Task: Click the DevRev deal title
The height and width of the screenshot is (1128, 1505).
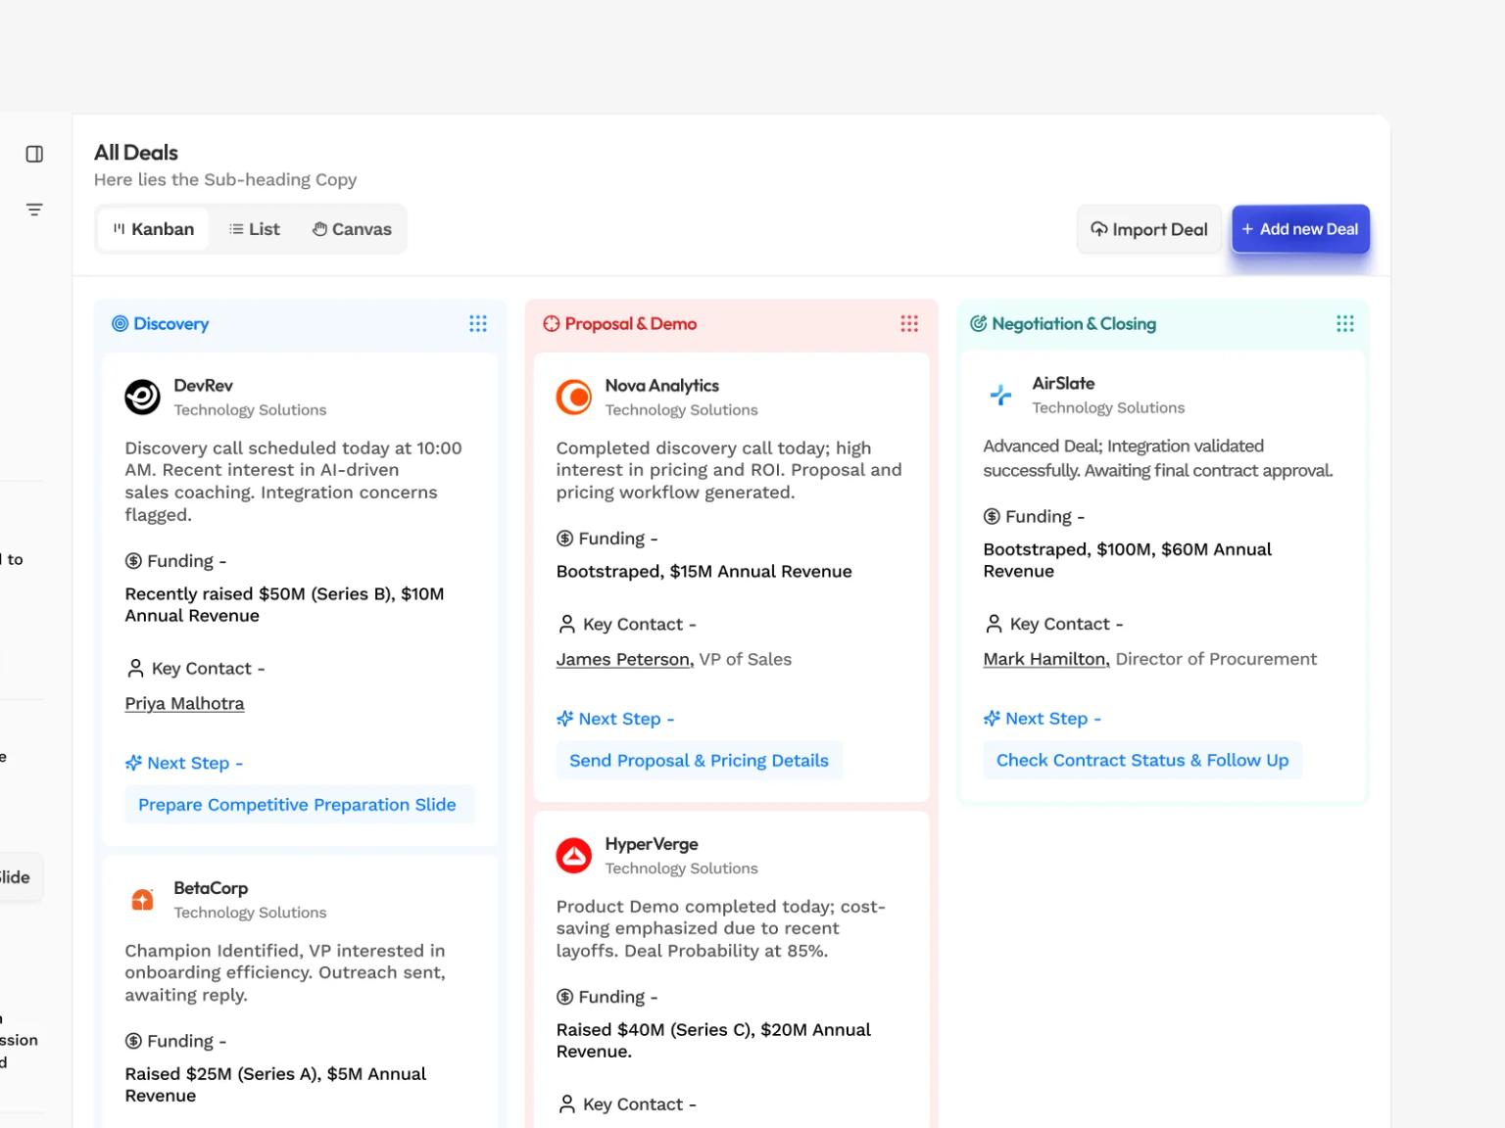Action: (203, 386)
